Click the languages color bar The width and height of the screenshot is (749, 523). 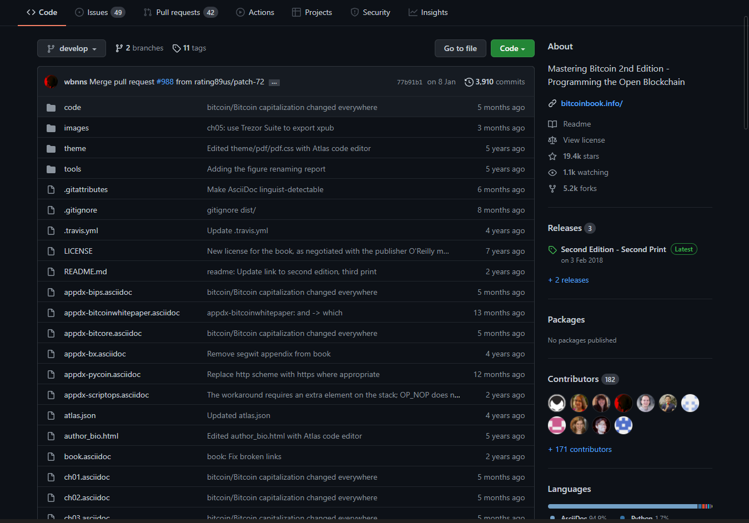(x=630, y=506)
